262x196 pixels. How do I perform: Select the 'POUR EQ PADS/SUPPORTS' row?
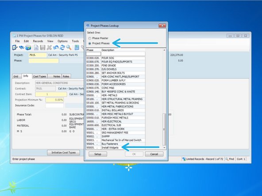pyautogui.click(x=116, y=62)
